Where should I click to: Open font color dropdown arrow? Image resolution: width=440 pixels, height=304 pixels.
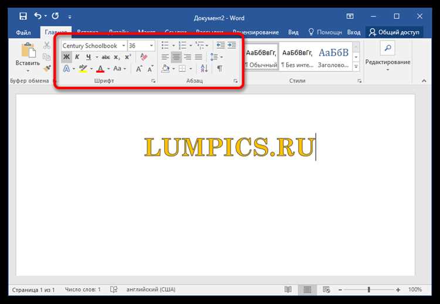pos(109,69)
